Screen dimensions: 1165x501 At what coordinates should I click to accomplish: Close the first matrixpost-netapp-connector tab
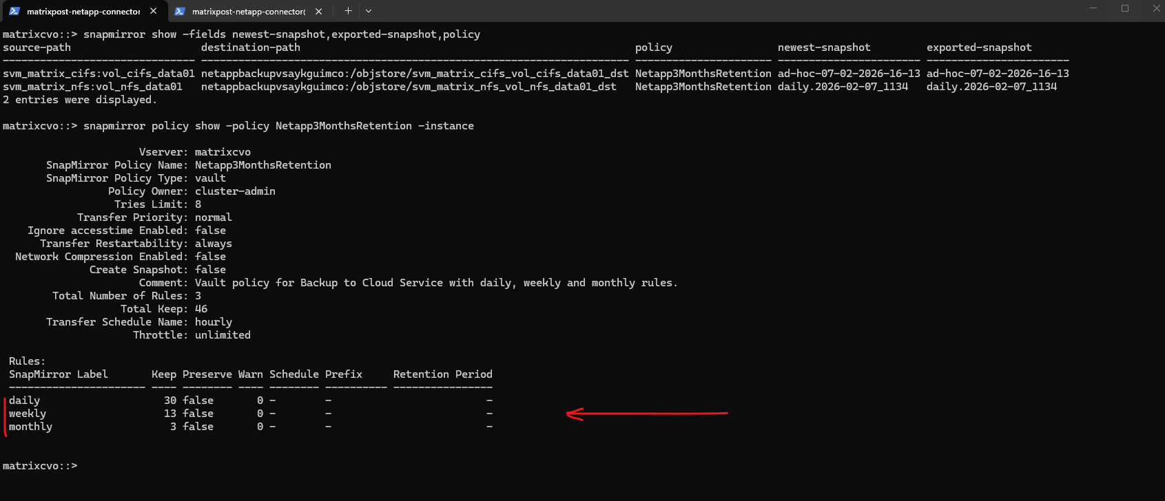pos(153,11)
